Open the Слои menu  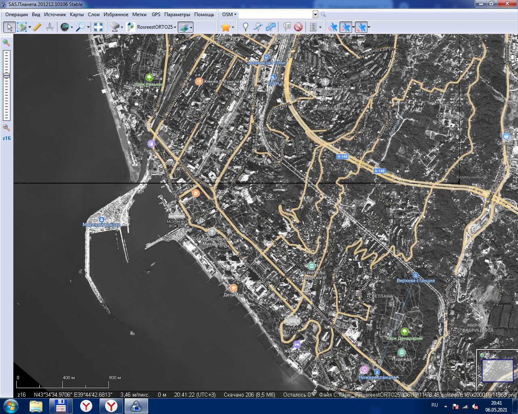pos(93,15)
